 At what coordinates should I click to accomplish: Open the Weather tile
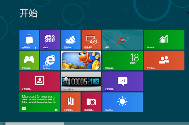click(123, 102)
